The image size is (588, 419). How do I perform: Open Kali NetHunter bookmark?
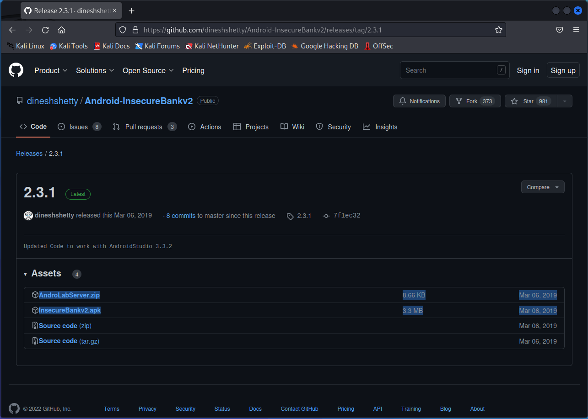click(212, 46)
